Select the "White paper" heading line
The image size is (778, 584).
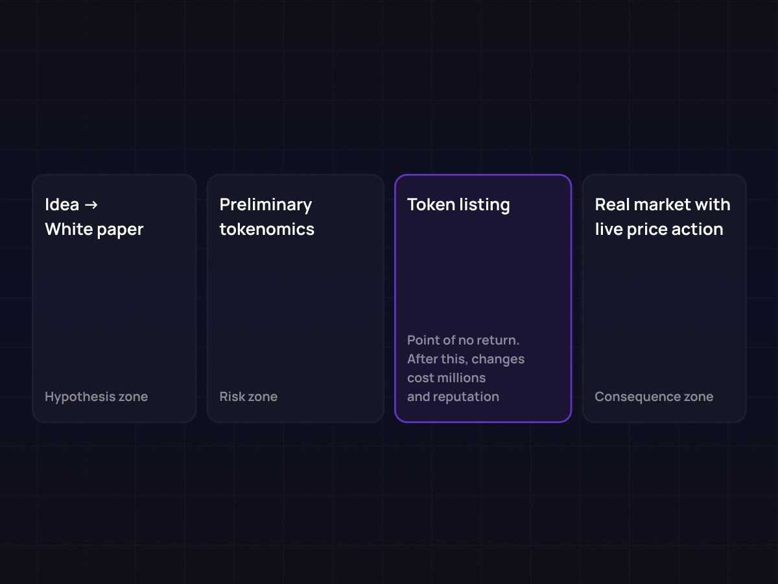tap(94, 229)
